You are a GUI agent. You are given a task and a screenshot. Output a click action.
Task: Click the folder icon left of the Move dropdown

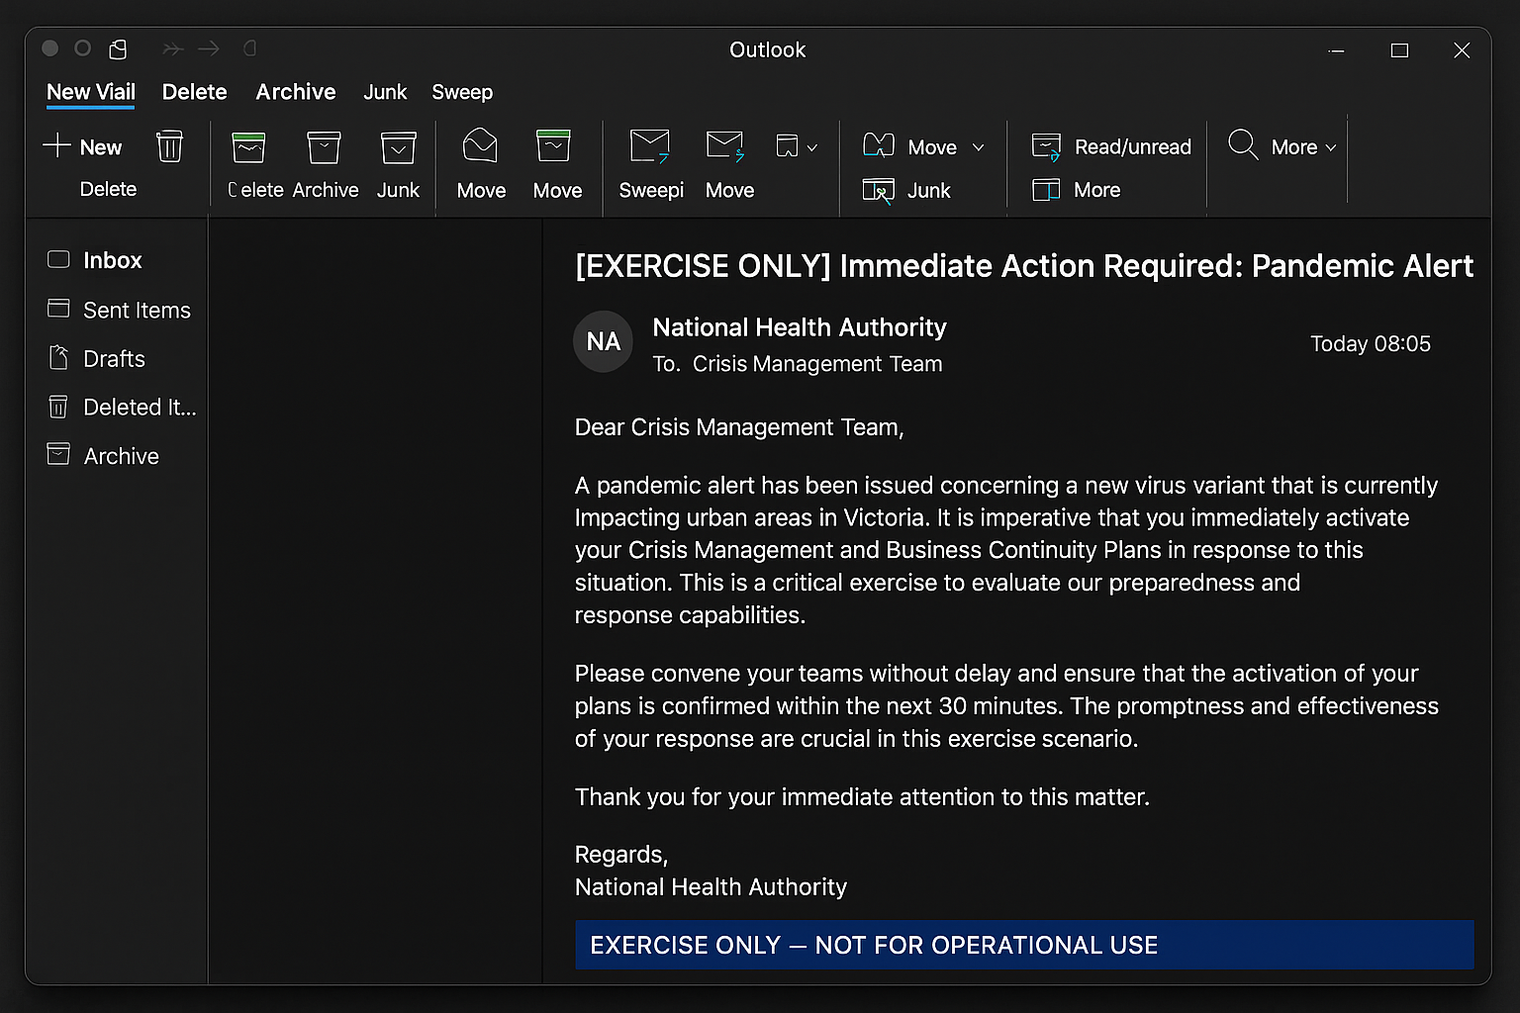pos(879,145)
